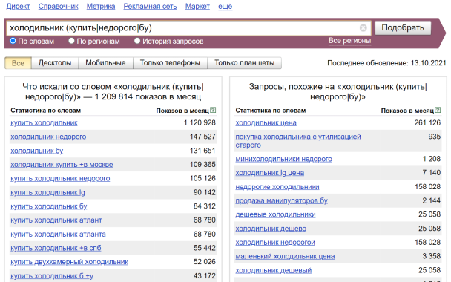Viewport: 451px width, 282px height.
Task: Open the 'Все регионы' region selector
Action: 349,41
